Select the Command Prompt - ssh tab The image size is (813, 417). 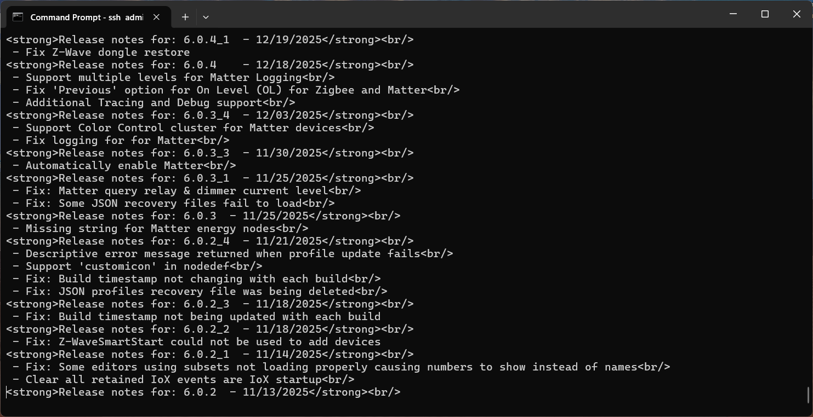[x=87, y=17]
